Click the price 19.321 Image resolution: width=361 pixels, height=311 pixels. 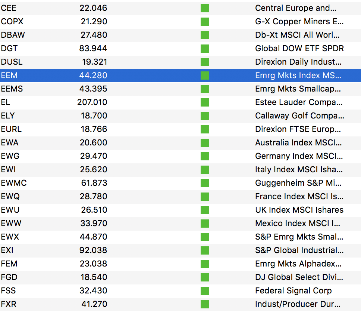[x=95, y=62]
